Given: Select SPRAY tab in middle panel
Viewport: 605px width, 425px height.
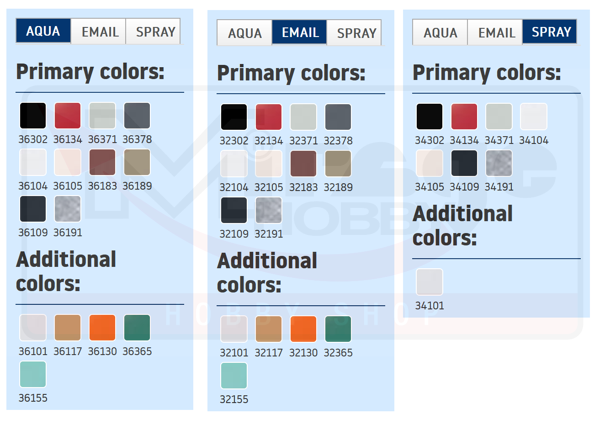Looking at the screenshot, I should coord(356,33).
